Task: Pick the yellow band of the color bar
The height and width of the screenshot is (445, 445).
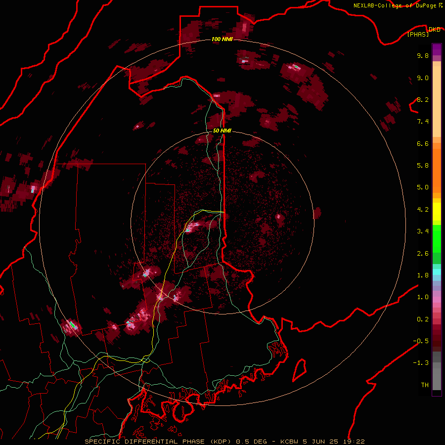Action: pyautogui.click(x=437, y=212)
